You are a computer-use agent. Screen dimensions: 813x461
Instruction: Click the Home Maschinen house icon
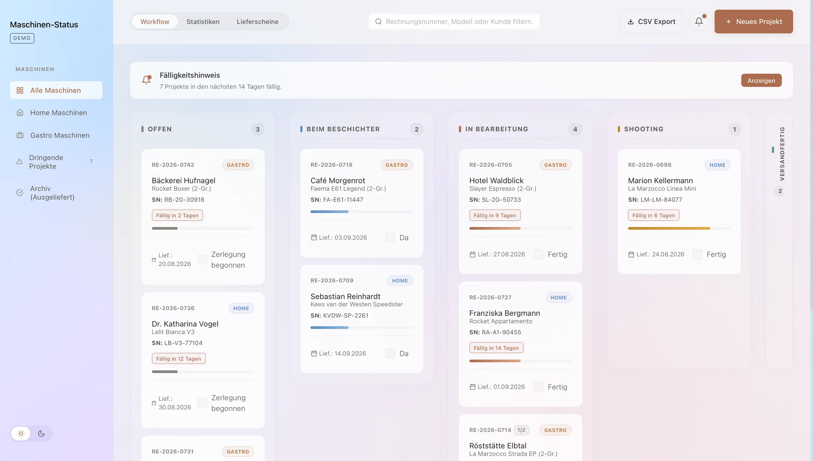[x=20, y=113]
